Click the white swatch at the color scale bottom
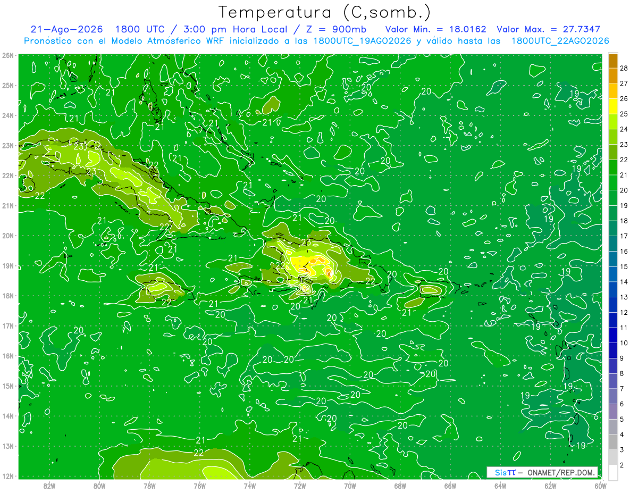Image resolution: width=638 pixels, height=493 pixels. [x=613, y=472]
